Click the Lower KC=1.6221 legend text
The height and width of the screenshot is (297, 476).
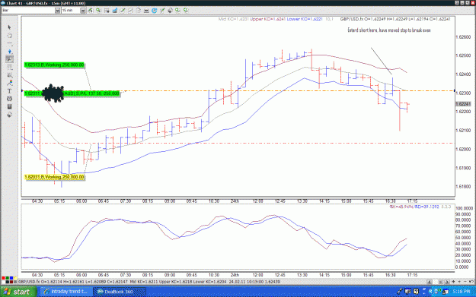point(305,19)
